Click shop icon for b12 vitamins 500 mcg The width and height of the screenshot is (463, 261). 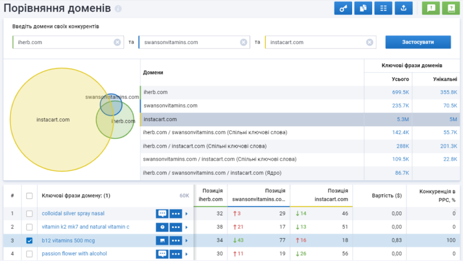click(x=162, y=240)
